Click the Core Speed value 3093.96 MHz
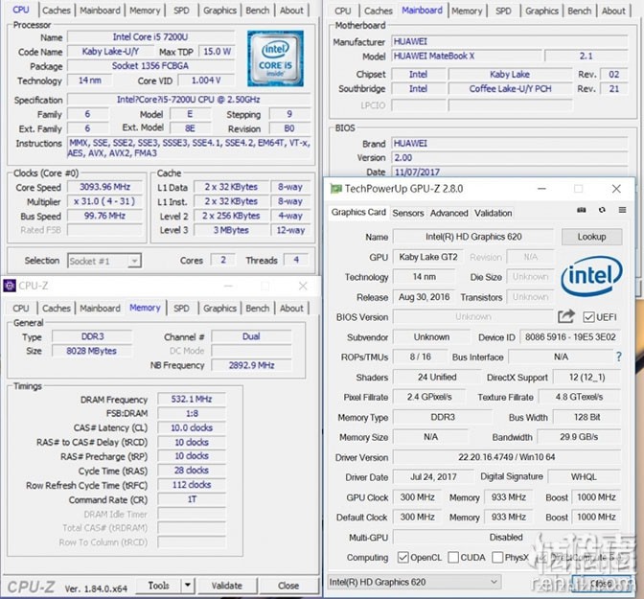 click(104, 187)
